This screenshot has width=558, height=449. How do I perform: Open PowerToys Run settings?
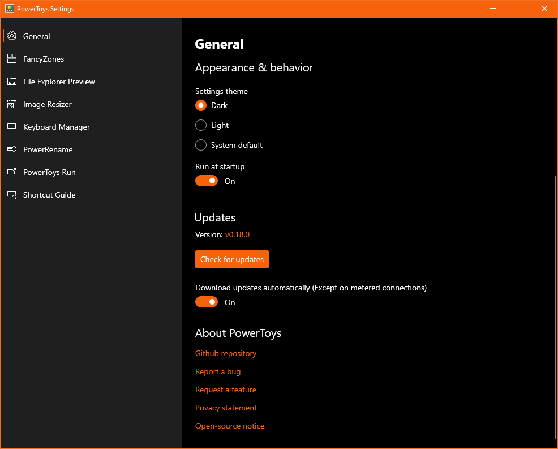click(x=91, y=172)
